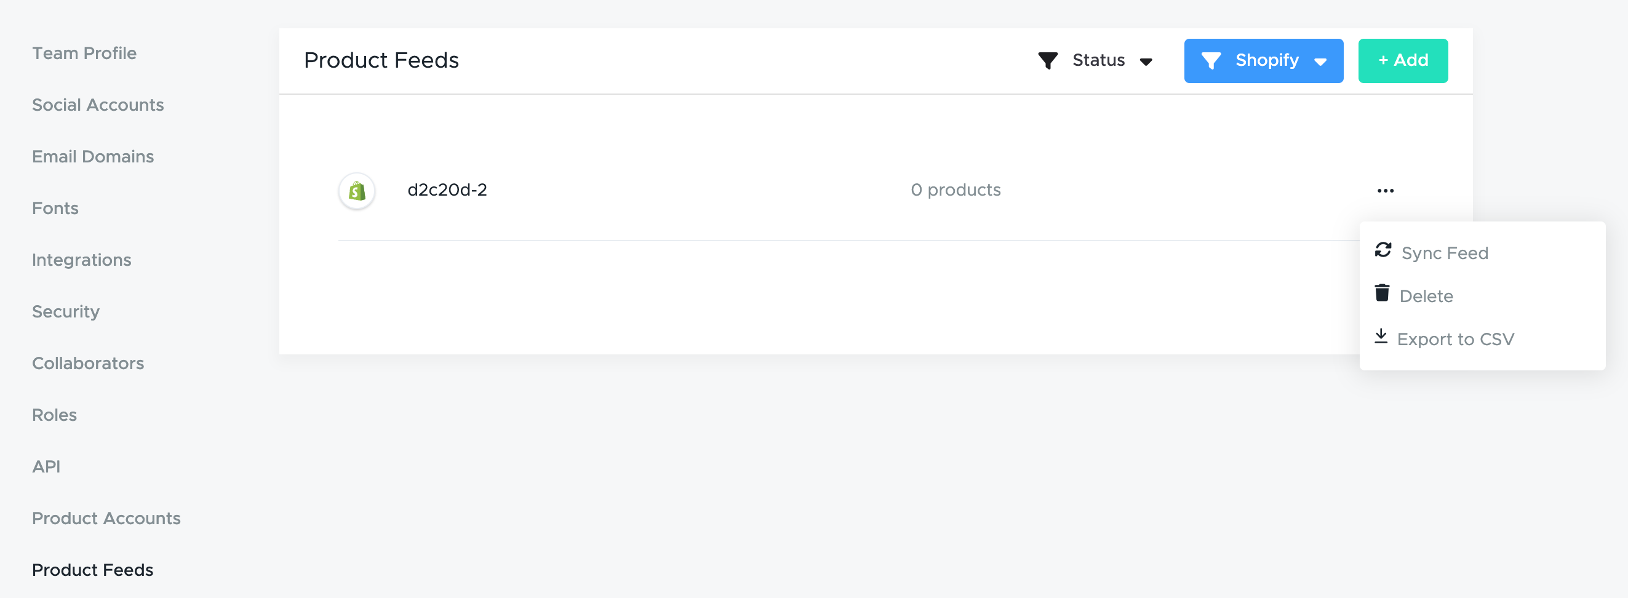Click the Status filter funnel icon

tap(1047, 61)
